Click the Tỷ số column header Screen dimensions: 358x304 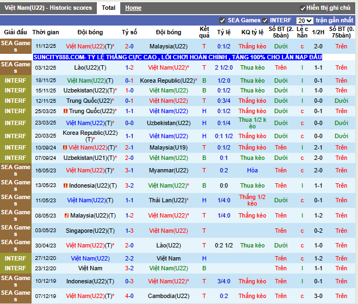pyautogui.click(x=129, y=32)
